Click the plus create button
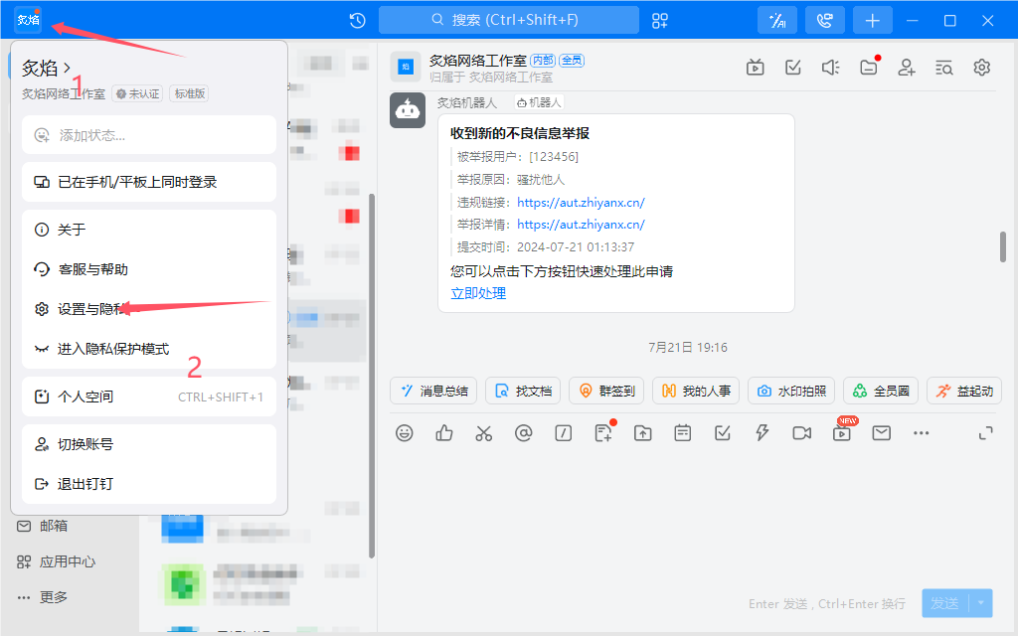The image size is (1018, 636). pyautogui.click(x=873, y=20)
